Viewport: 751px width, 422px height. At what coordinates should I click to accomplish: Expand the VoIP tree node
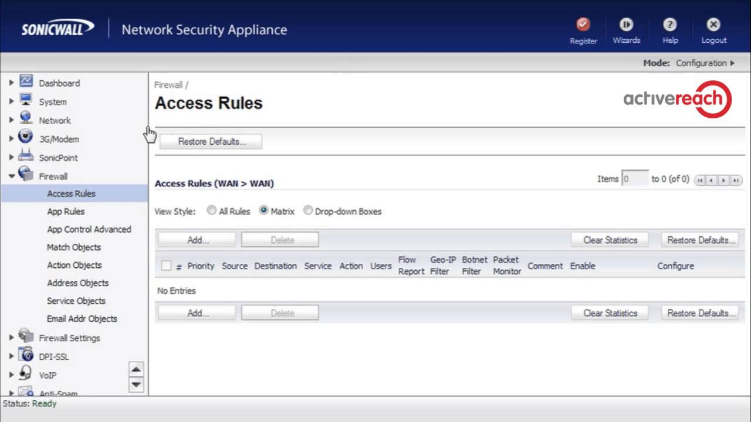pos(11,375)
